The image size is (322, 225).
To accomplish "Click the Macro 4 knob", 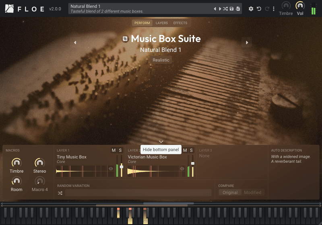I will [x=39, y=181].
